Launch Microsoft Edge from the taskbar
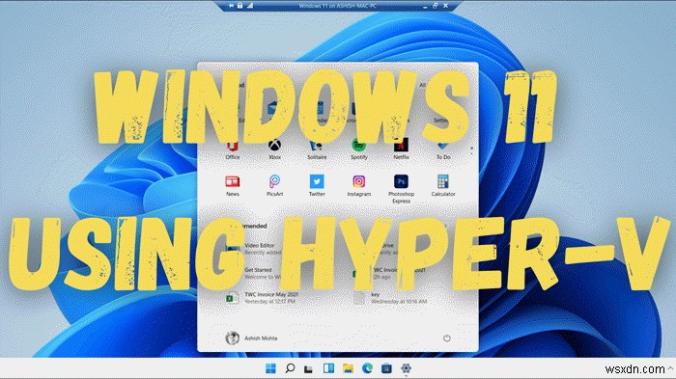This screenshot has width=676, height=379. point(367,368)
